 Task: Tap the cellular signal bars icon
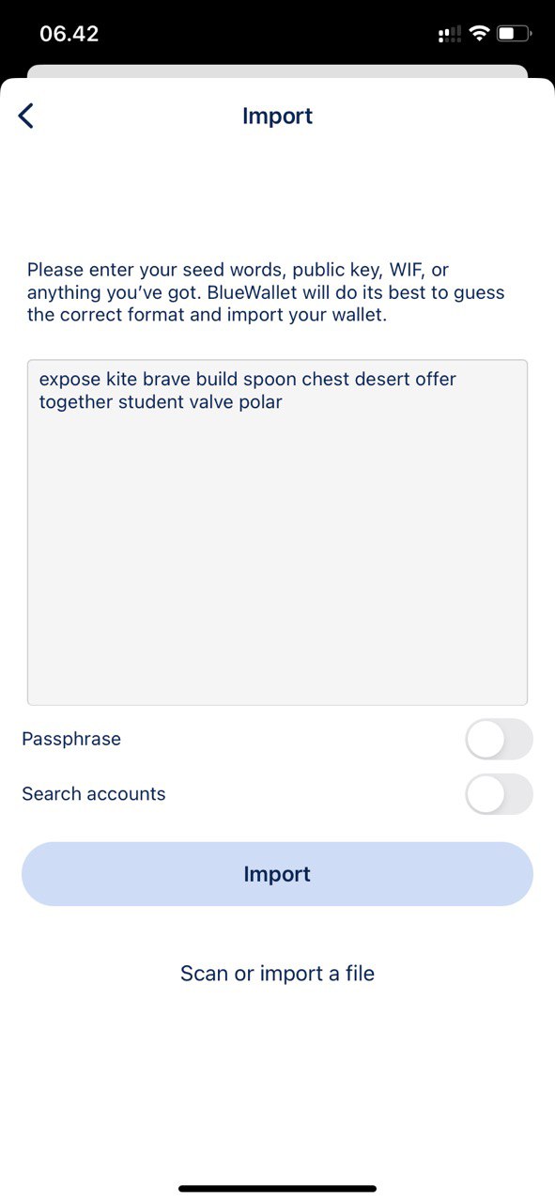pos(450,35)
